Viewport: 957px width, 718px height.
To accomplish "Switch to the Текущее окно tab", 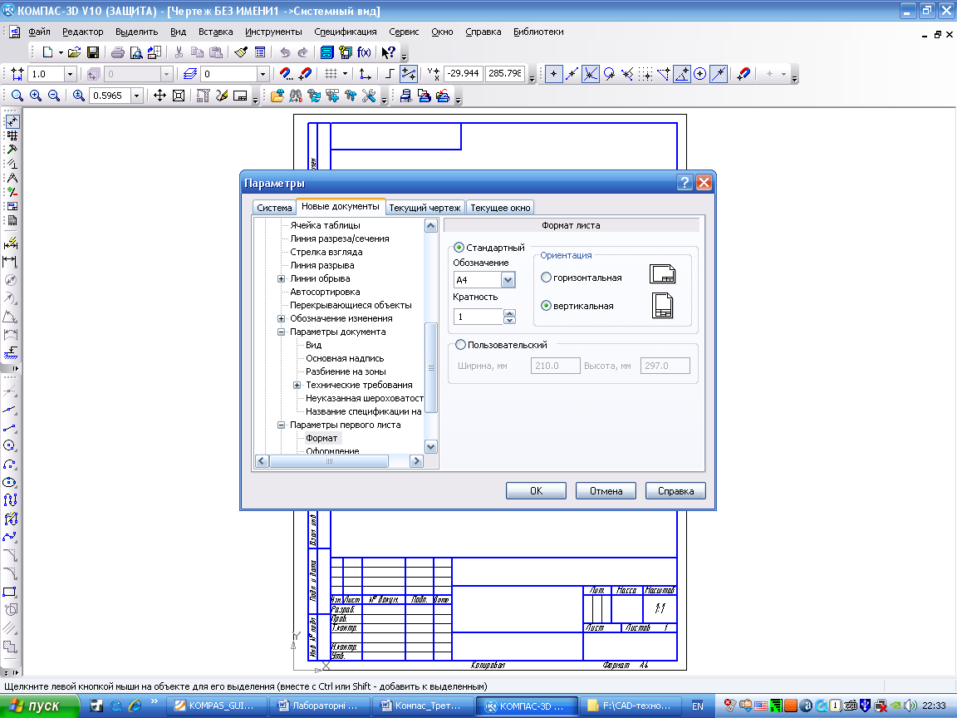I will (500, 208).
